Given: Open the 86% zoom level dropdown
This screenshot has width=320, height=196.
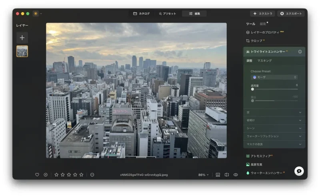Looking at the screenshot, I should 204,175.
